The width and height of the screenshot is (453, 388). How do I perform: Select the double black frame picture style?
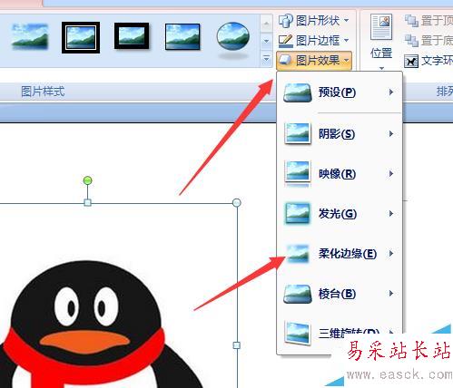tap(81, 37)
